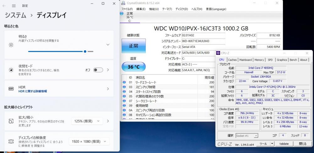The width and height of the screenshot is (314, 153).
Task: Open custom scaling chevron next to 125%
Action: point(108,121)
